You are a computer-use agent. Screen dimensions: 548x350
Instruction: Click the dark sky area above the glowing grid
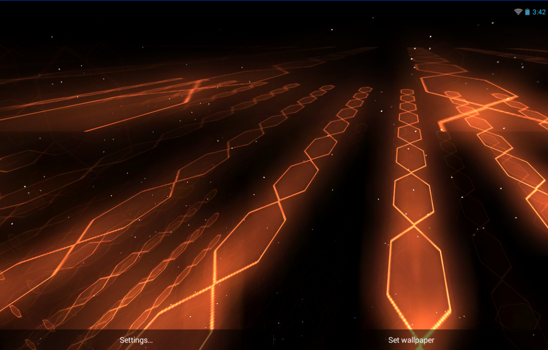pos(223,27)
